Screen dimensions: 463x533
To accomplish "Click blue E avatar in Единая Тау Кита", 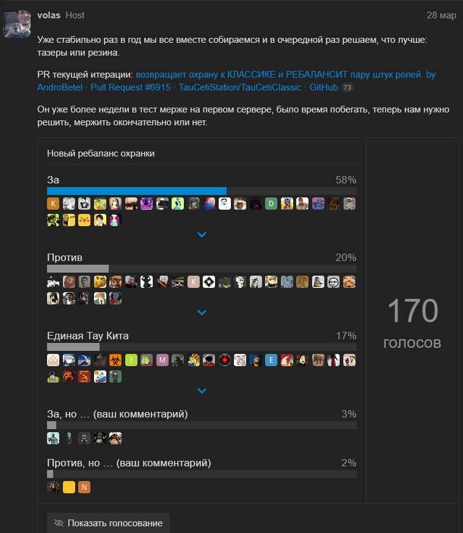I will [271, 360].
